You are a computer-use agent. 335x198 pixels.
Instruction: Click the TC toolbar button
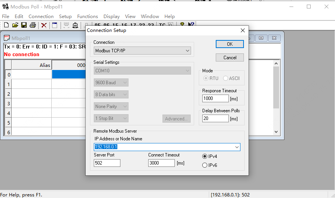pyautogui.click(x=162, y=25)
